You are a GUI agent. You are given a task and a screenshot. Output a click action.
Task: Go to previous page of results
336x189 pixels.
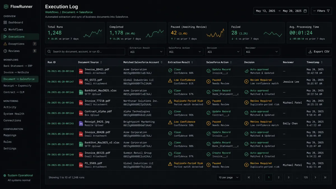259,177
